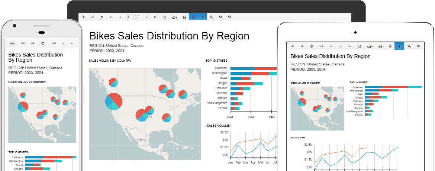Screen dimensions: 435x171
Task: Toggle the document map button in center toolbar
Action: [193, 17]
